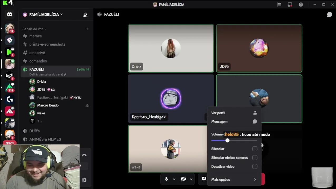
Task: Click the profile icon next to Ver perfil
Action: pyautogui.click(x=255, y=113)
